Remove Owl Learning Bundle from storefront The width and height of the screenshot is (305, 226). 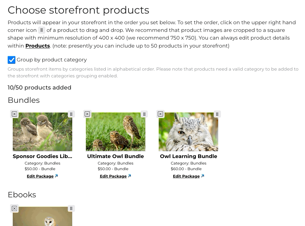click(160, 114)
